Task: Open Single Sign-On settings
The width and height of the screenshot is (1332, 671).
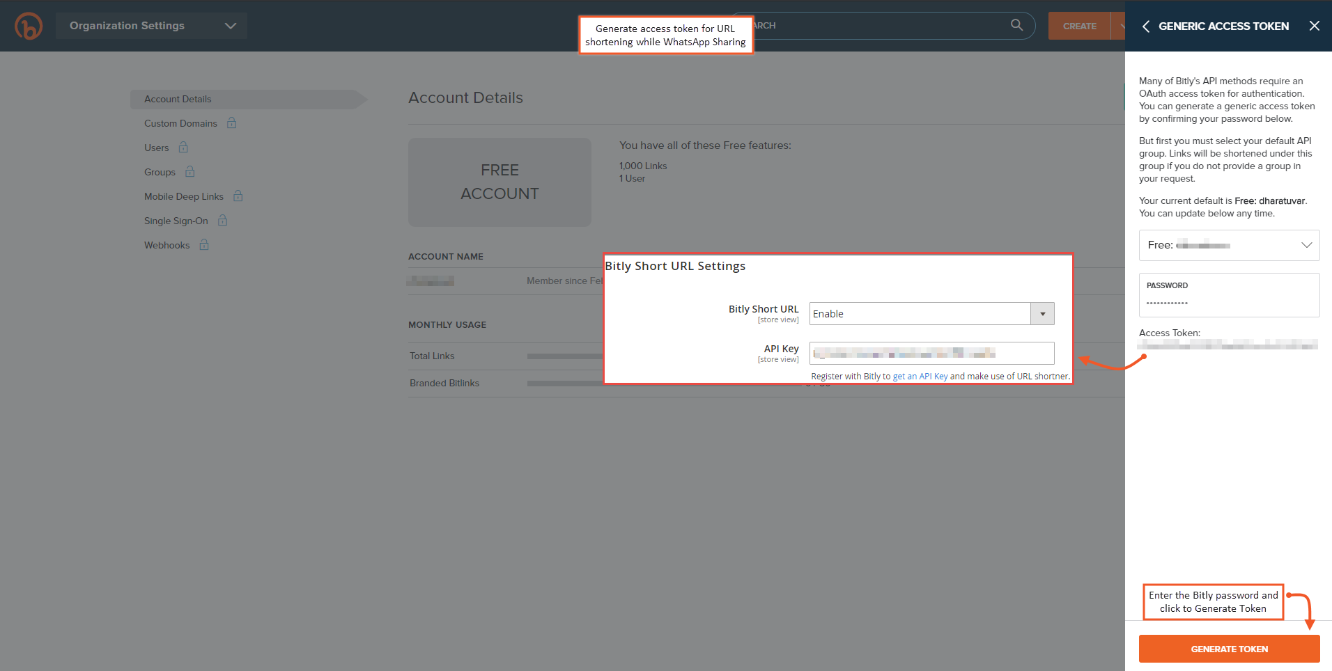Action: [176, 221]
